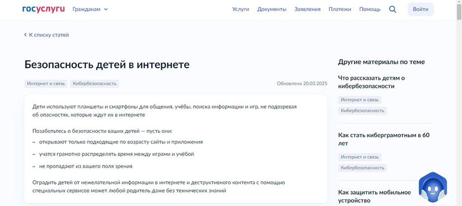Select Интернет и связь tag under title
Viewport: 462px width, 206px height.
(46, 84)
